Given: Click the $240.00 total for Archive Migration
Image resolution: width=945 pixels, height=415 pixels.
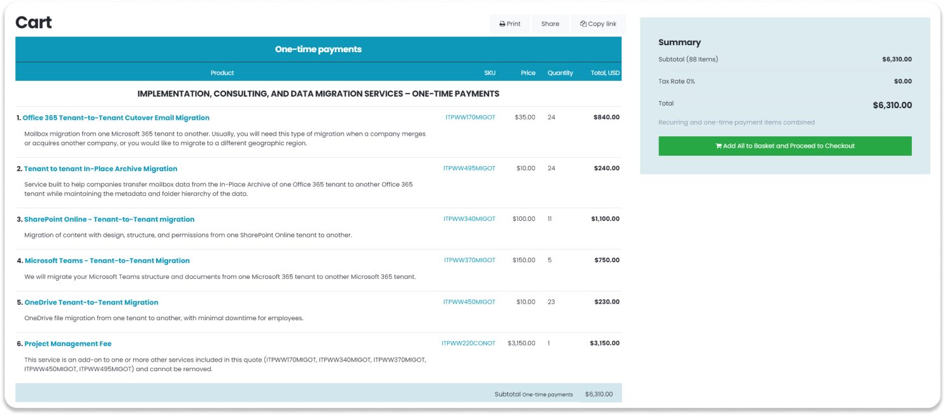Looking at the screenshot, I should pos(606,168).
